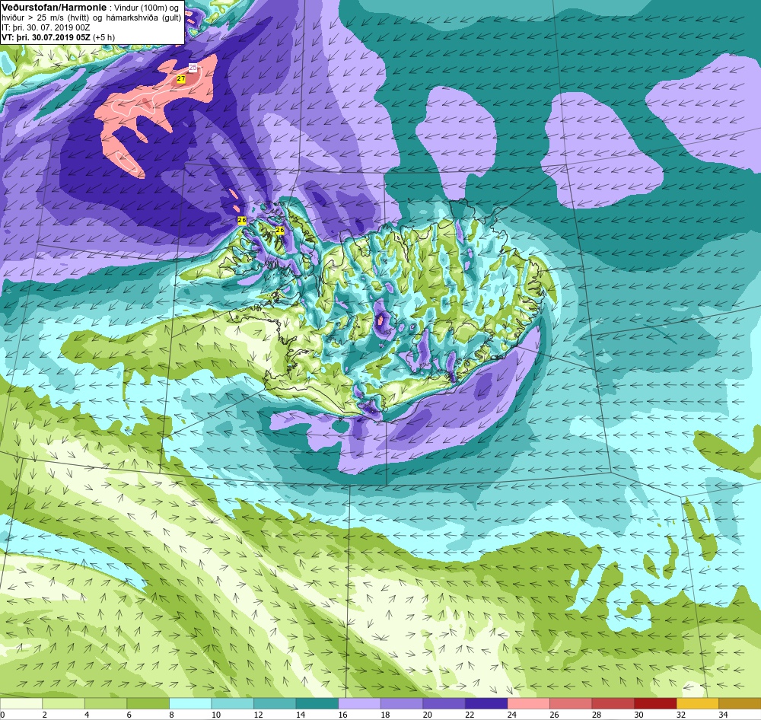The image size is (761, 720).
Task: Select the violet 20–22 legend swatch
Action: point(444,703)
